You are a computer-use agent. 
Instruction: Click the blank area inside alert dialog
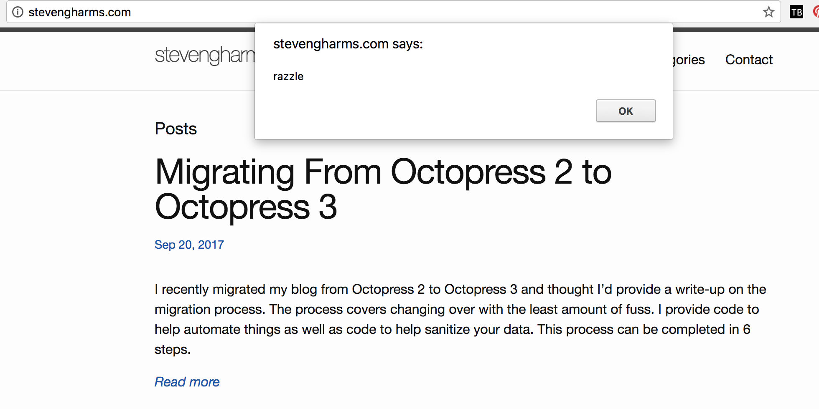coord(418,113)
